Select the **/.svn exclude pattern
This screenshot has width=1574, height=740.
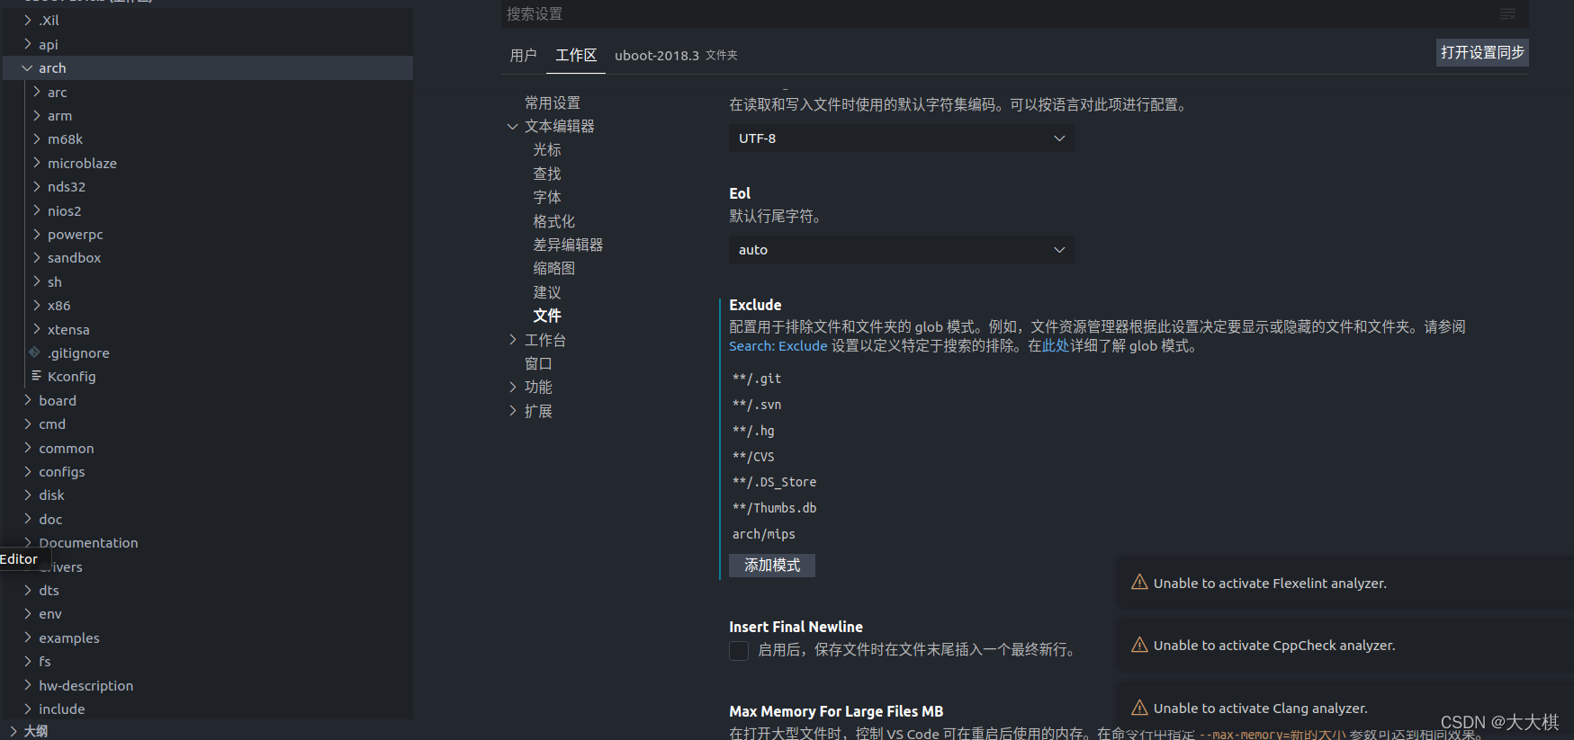coord(757,405)
